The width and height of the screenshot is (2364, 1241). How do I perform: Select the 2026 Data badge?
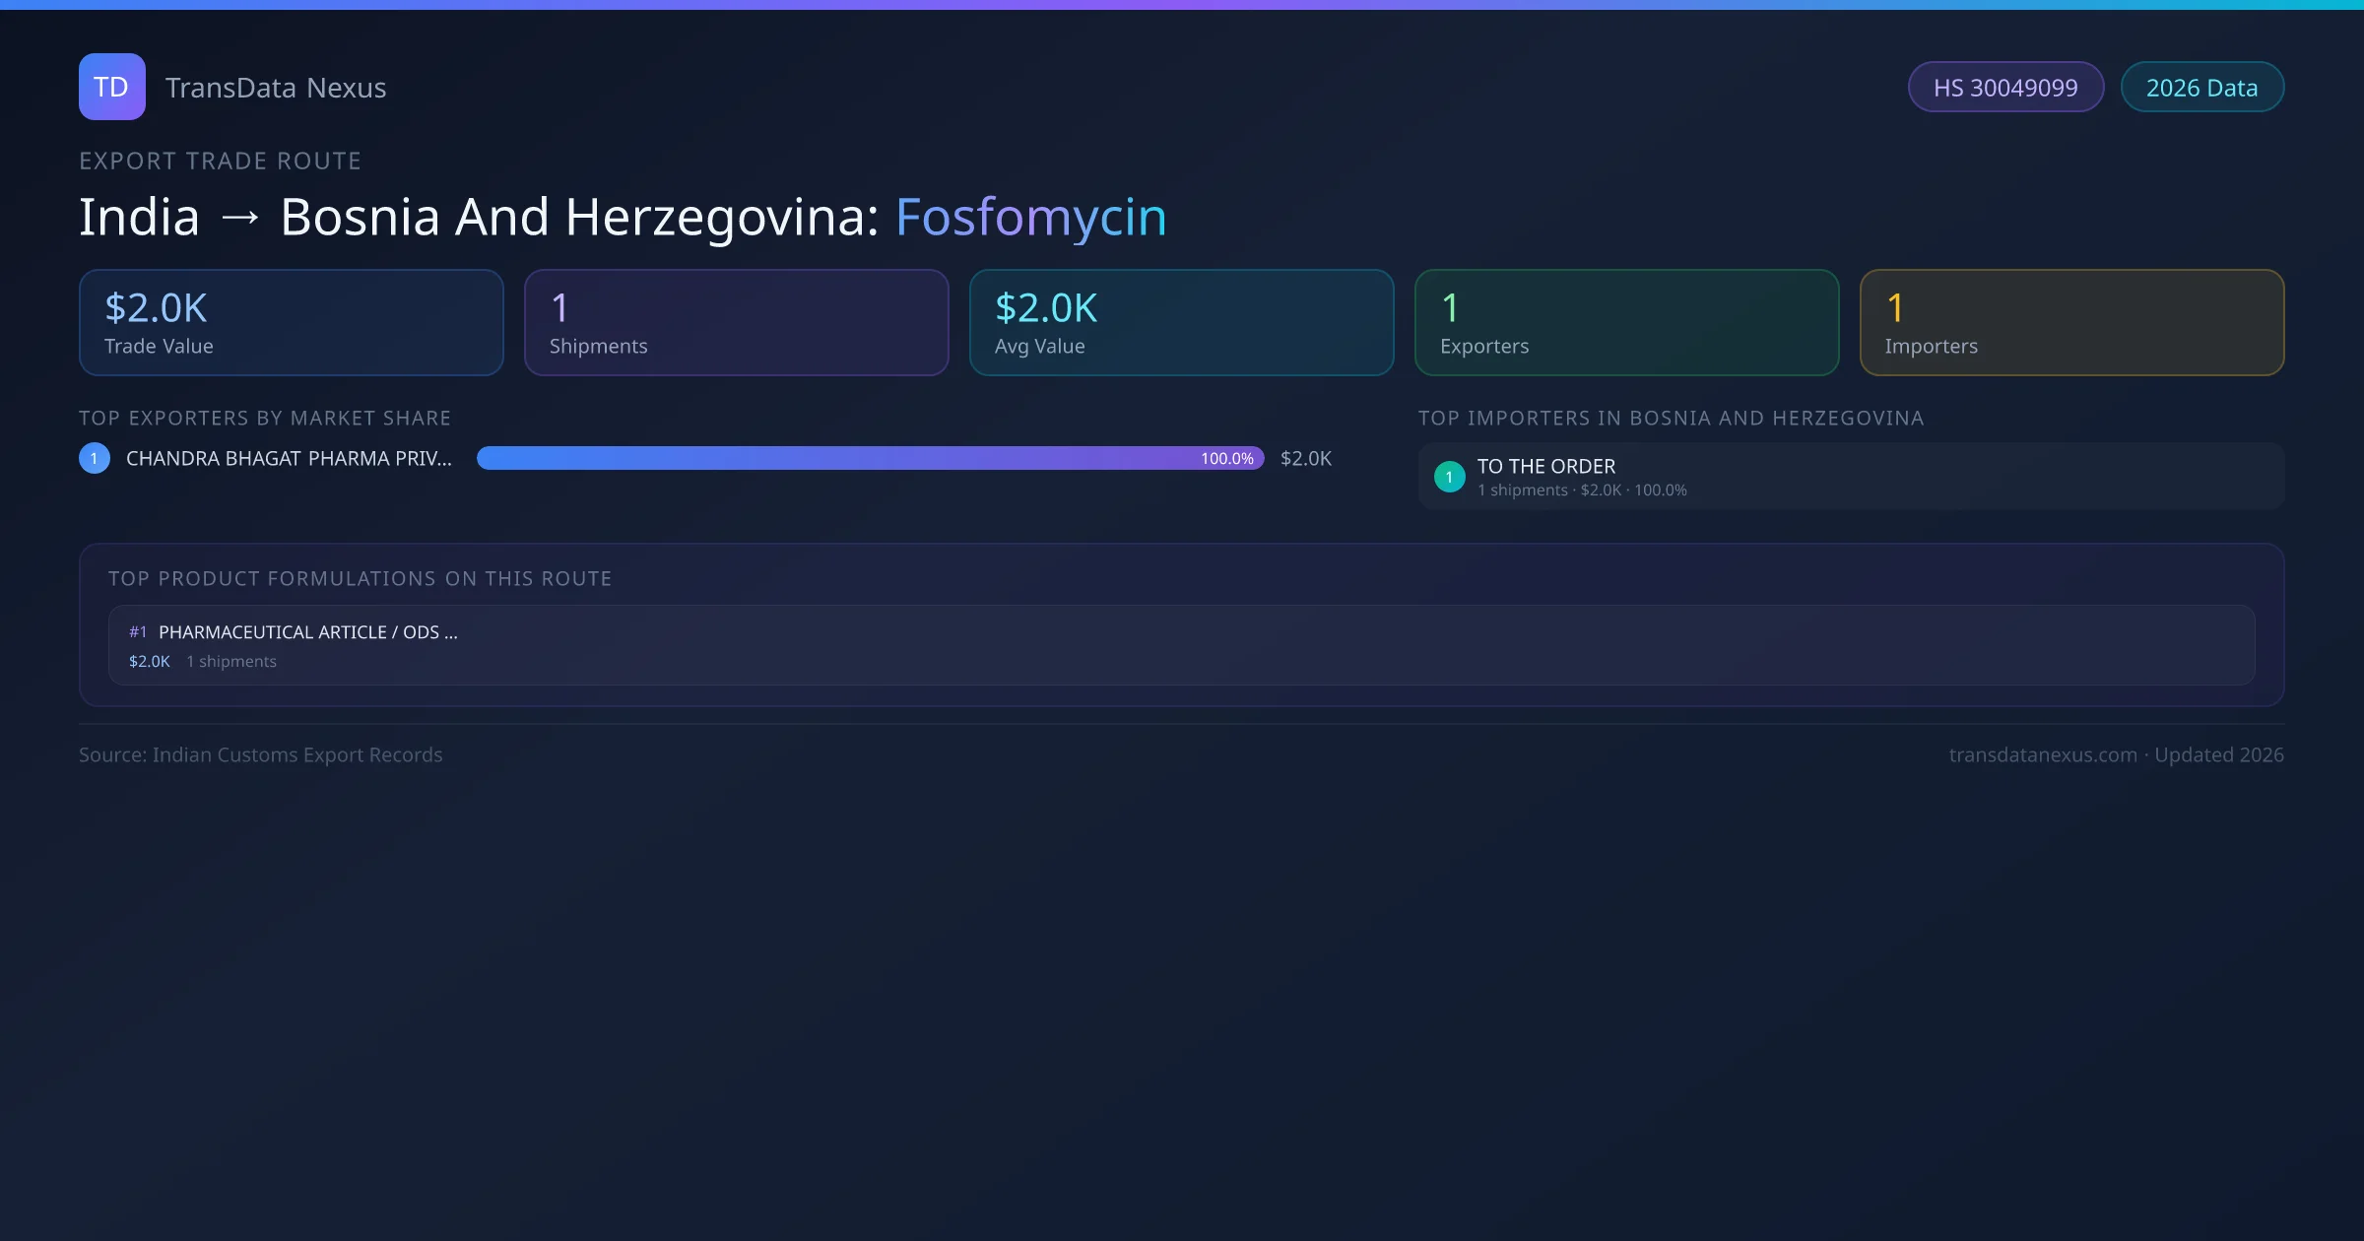[x=2201, y=88]
